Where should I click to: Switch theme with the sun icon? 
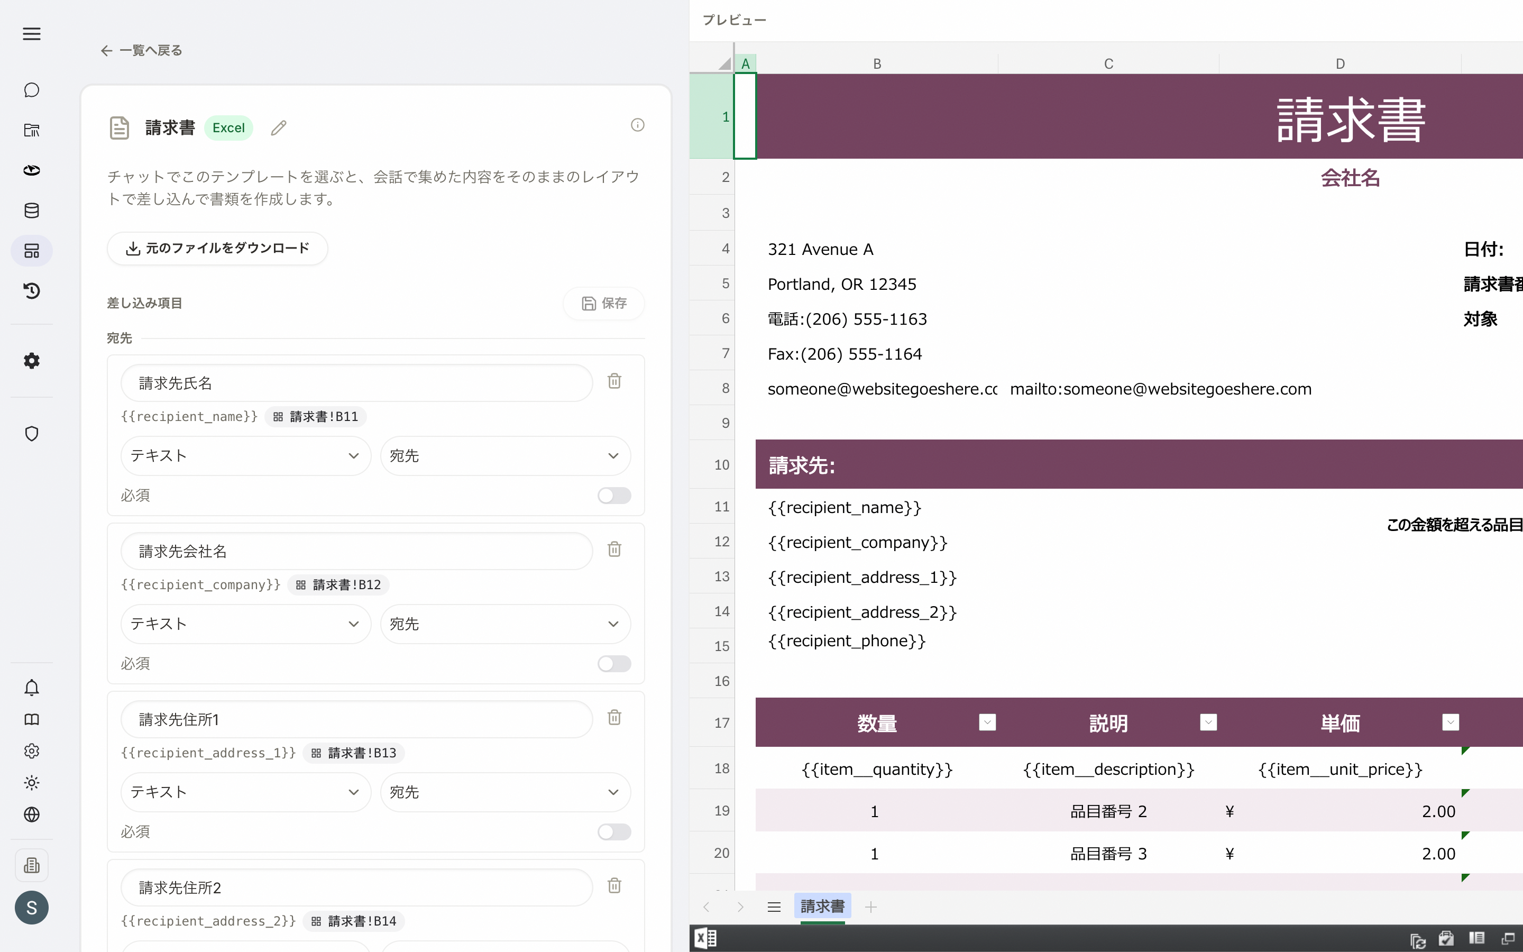(32, 783)
